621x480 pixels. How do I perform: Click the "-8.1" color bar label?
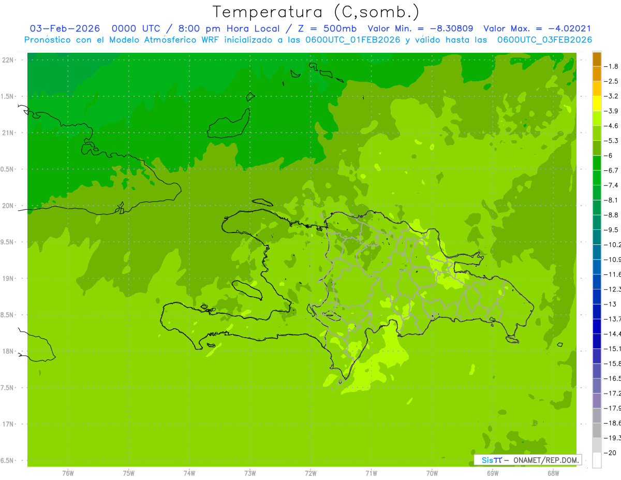tap(612, 200)
